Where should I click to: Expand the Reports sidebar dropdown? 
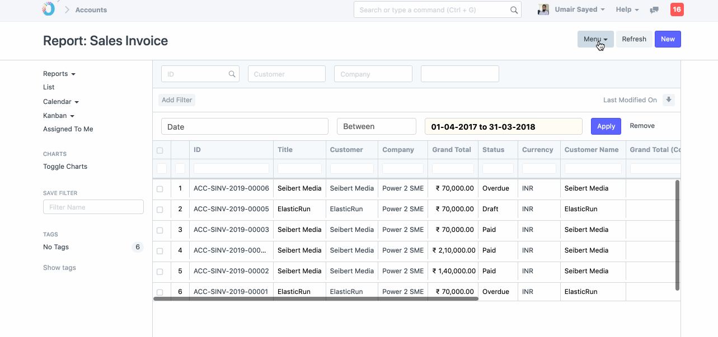(59, 74)
